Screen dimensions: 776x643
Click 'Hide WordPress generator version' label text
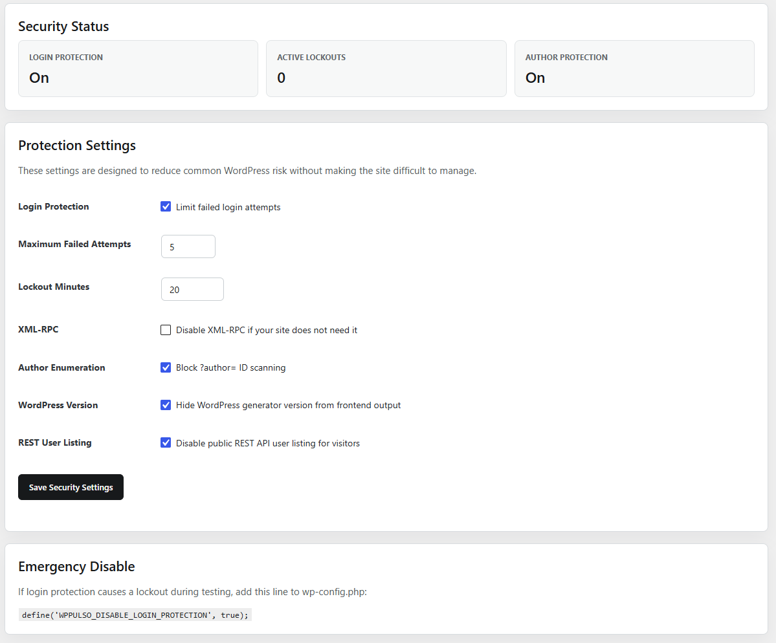pyautogui.click(x=288, y=405)
